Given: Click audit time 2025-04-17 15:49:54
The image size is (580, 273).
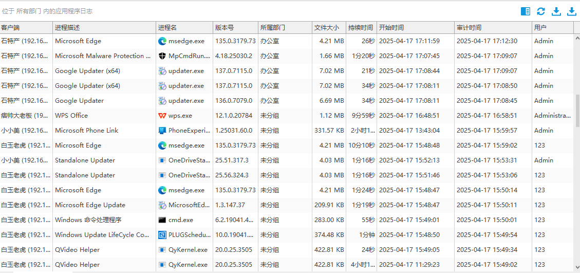Looking at the screenshot, I should point(487,235).
